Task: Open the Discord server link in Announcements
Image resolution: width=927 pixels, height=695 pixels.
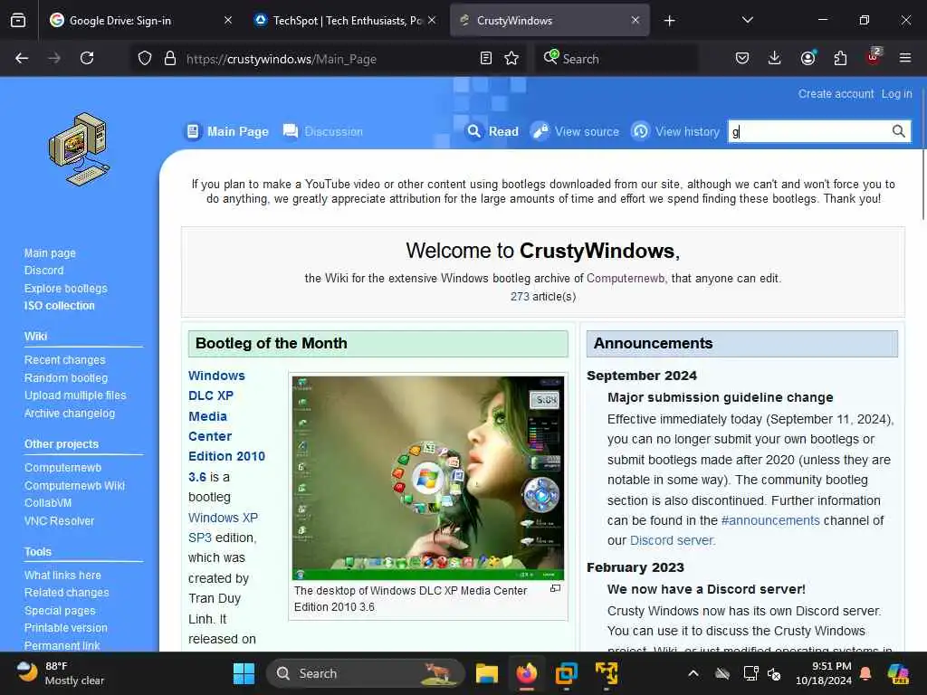Action: [673, 540]
